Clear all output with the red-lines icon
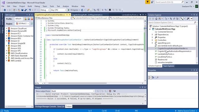This screenshot has width=199, height=112. coord(110,91)
